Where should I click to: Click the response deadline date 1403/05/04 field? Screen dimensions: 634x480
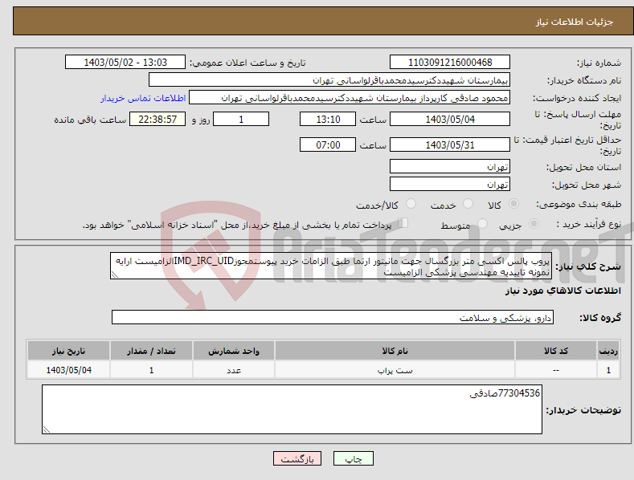click(x=450, y=119)
